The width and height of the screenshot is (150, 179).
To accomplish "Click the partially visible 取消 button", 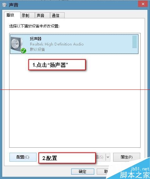I will 103,171.
